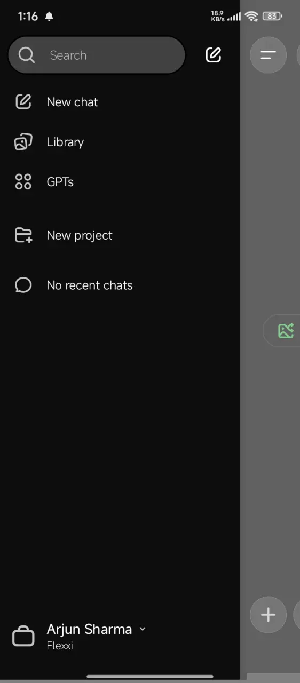Focus the Search input field
Viewport: 300px width, 683px height.
97,55
